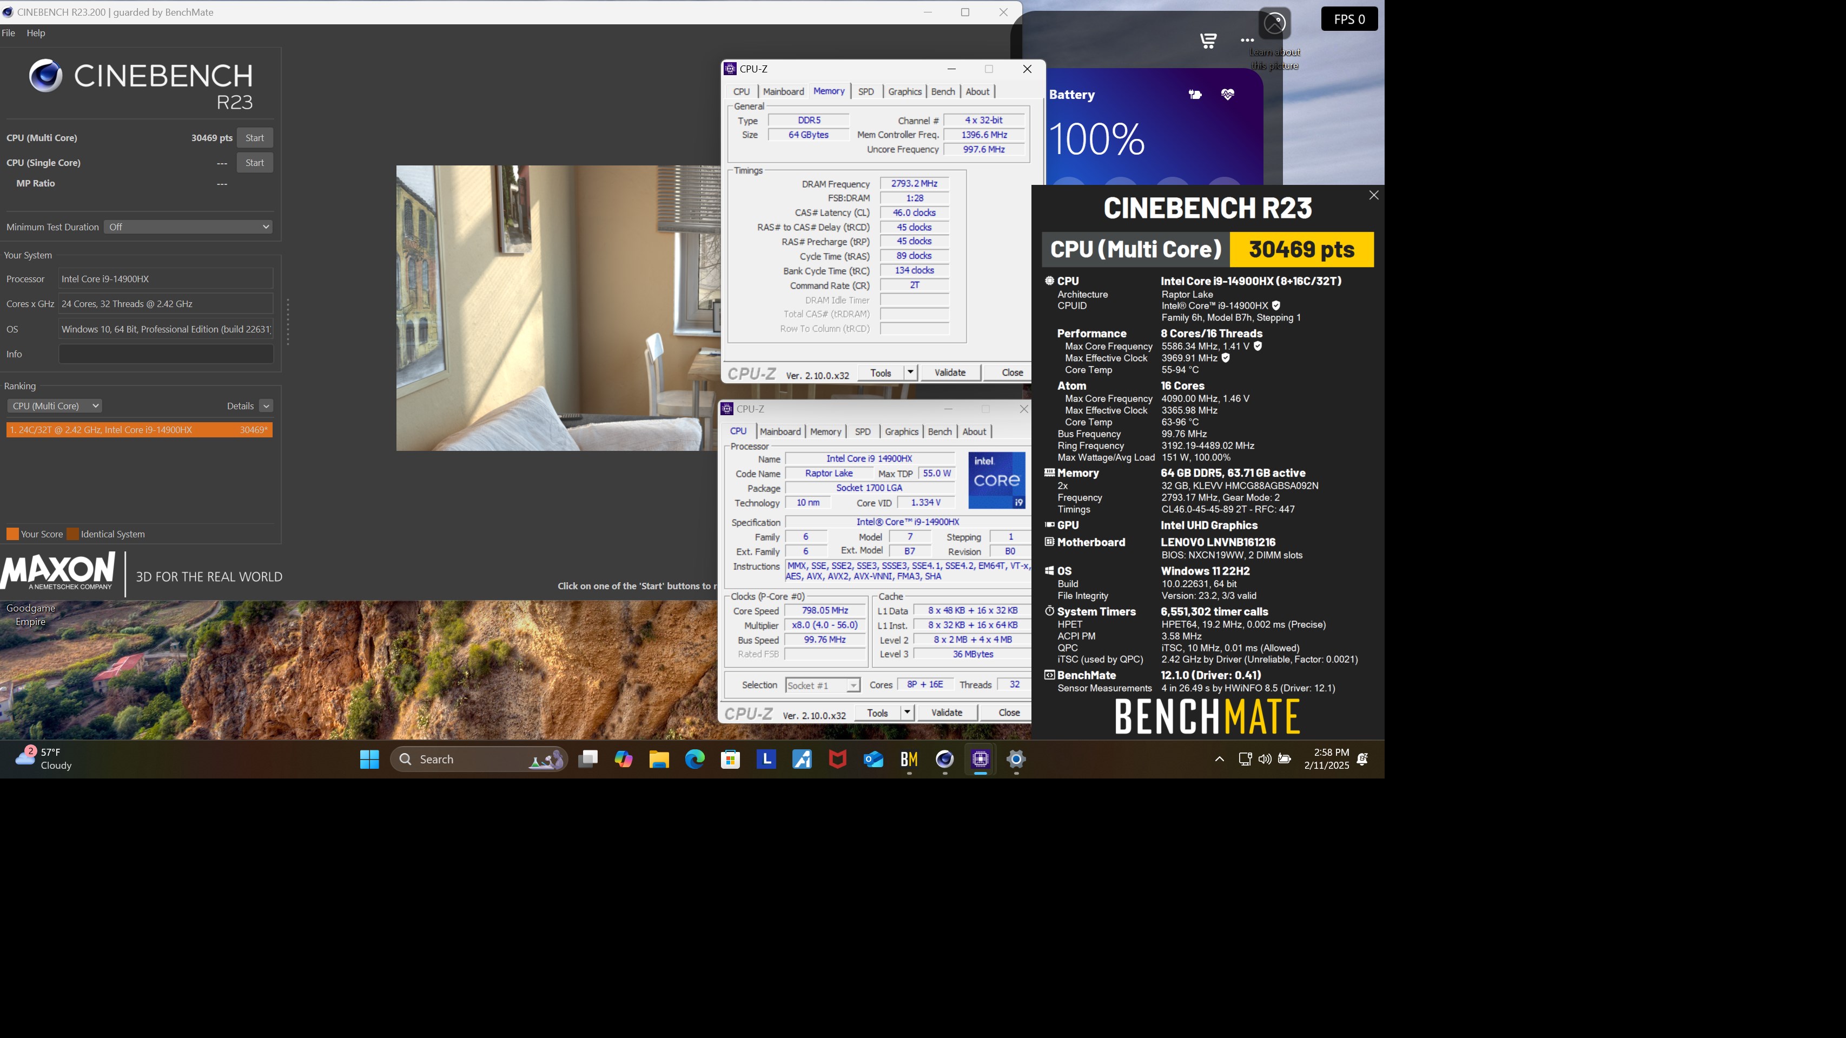Open Task View from the taskbar
The image size is (1846, 1038).
click(x=587, y=760)
